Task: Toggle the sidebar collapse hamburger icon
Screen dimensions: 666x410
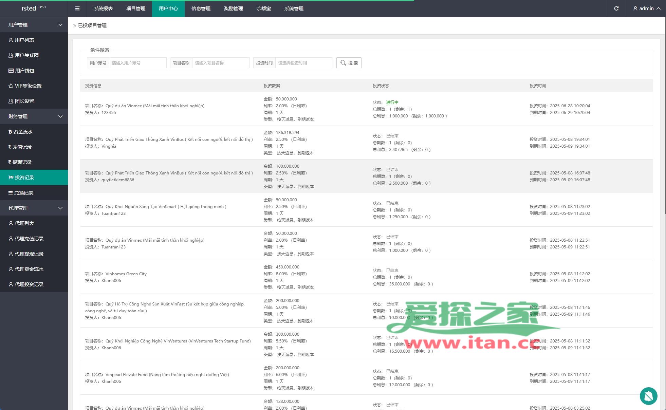Action: (77, 8)
